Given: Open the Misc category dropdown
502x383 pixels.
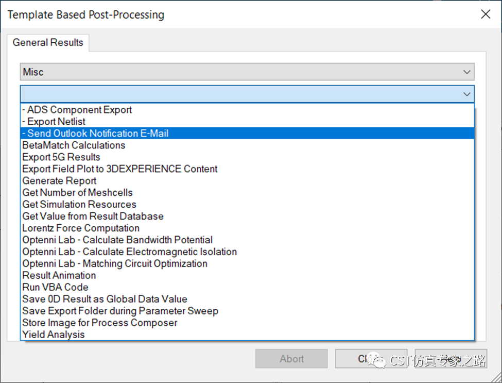Looking at the screenshot, I should [x=247, y=72].
